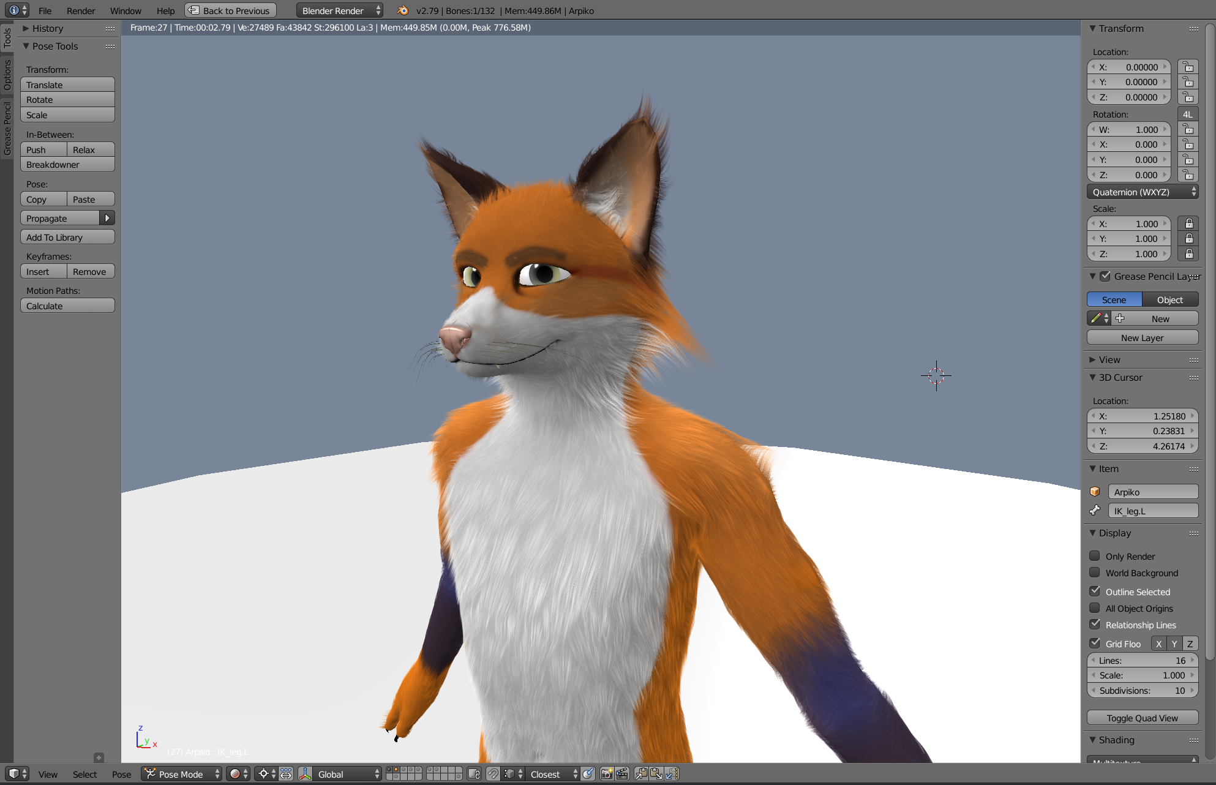Image resolution: width=1216 pixels, height=785 pixels.
Task: Paste pose from buffer icon in header
Action: (656, 774)
